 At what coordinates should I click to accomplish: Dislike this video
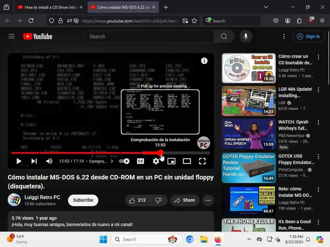click(x=159, y=200)
